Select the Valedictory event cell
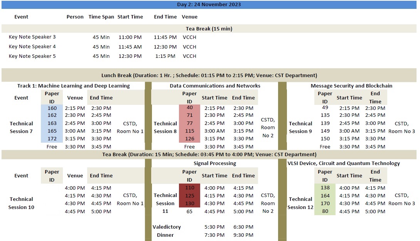 [x=167, y=227]
